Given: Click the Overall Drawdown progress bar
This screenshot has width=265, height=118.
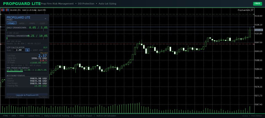Looking at the screenshot, I should point(27,38).
